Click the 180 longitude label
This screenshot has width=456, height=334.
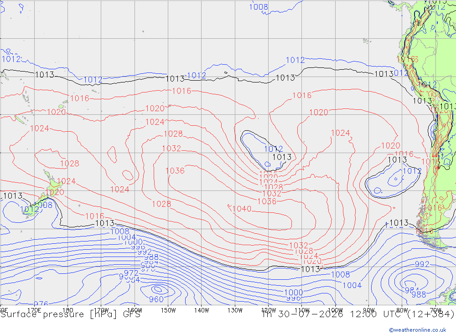pyautogui.click(x=68, y=310)
